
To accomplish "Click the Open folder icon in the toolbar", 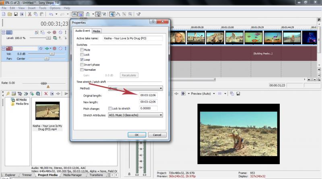I will [x=10, y=14].
